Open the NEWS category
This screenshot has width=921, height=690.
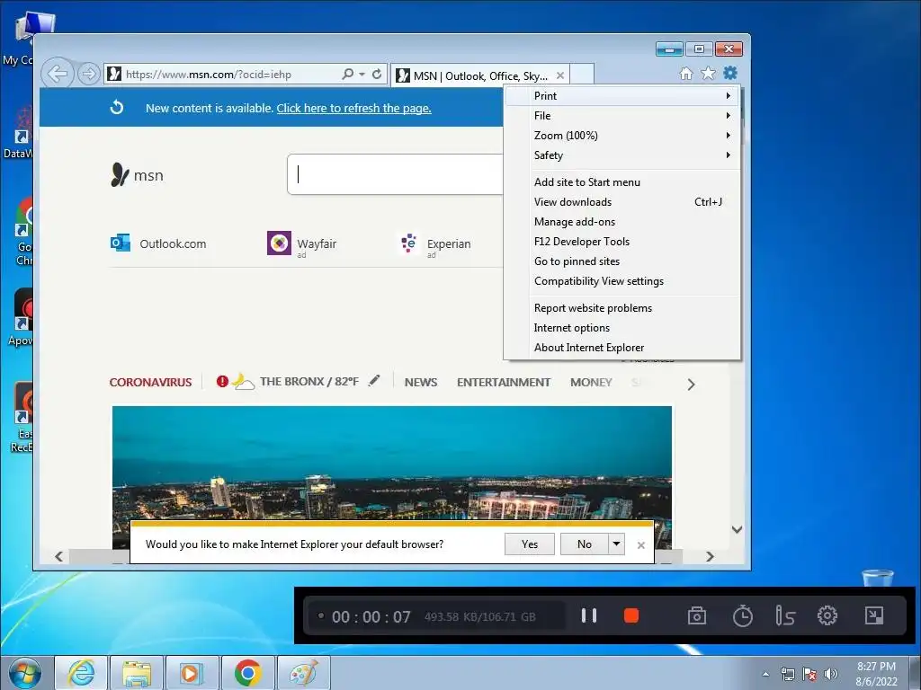[421, 383]
